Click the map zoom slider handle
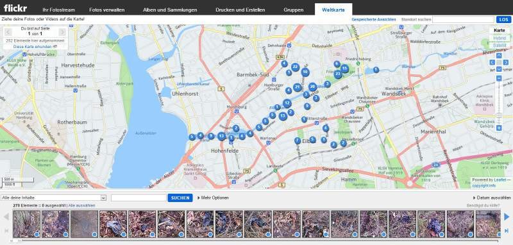This screenshot has width=513, height=245. coord(499,115)
